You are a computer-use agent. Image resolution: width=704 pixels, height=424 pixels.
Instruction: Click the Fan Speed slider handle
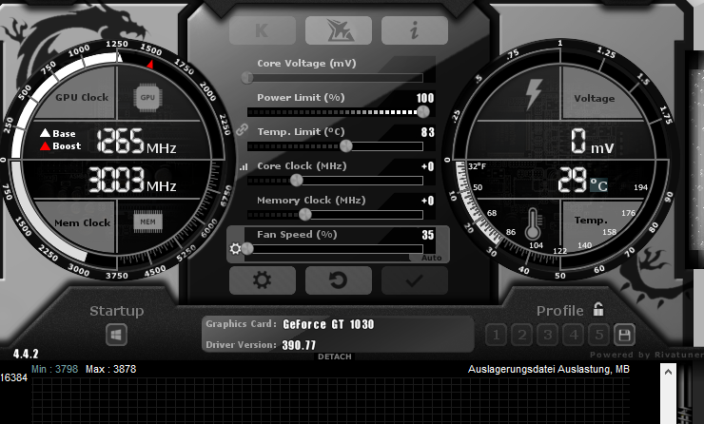click(x=247, y=248)
